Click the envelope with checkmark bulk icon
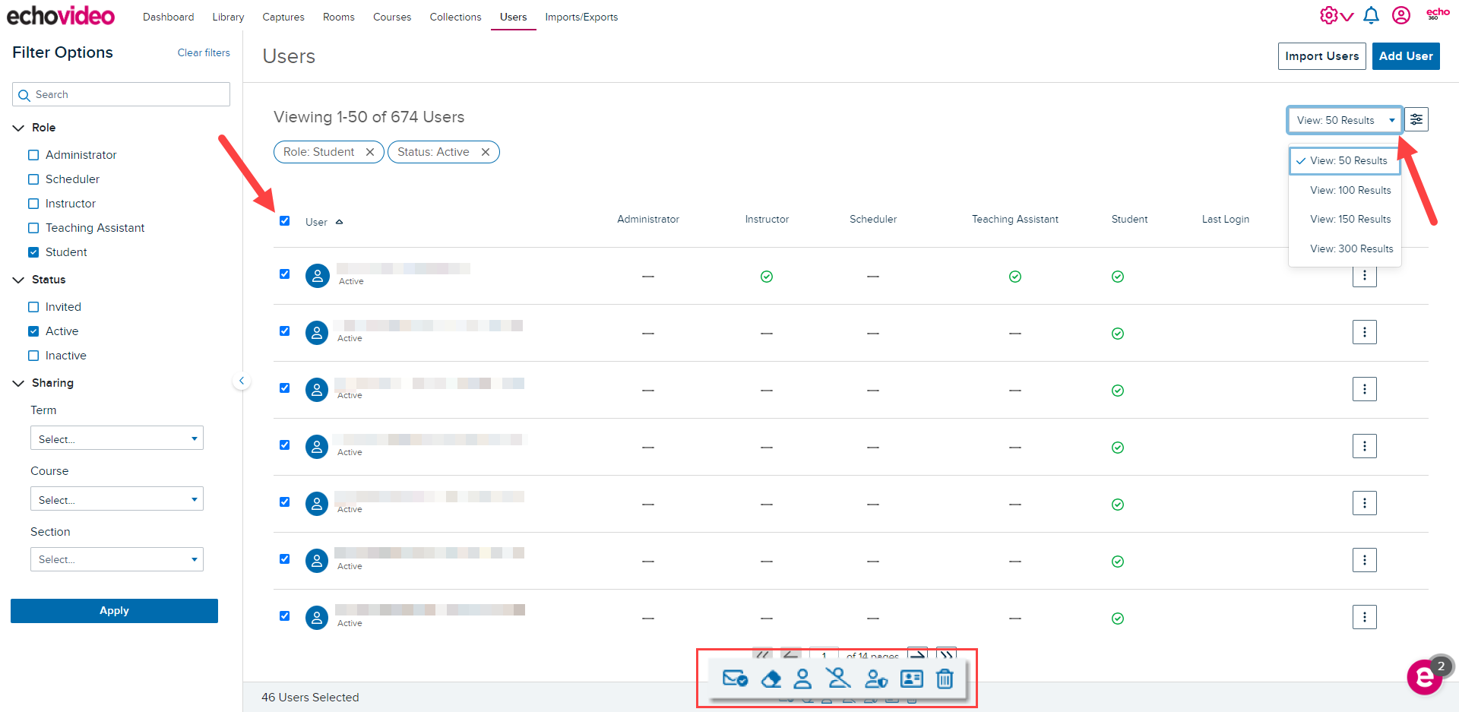The height and width of the screenshot is (712, 1459). (x=735, y=679)
